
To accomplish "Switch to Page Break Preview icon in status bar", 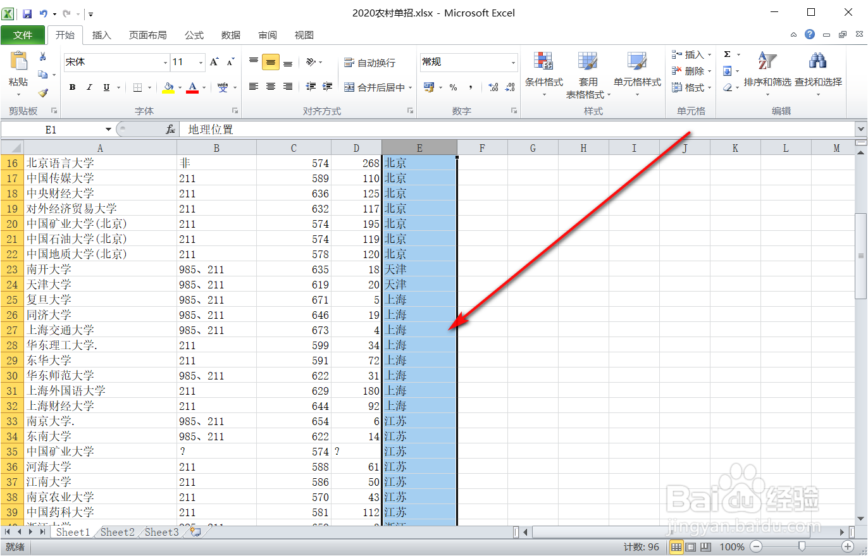I will pyautogui.click(x=705, y=547).
